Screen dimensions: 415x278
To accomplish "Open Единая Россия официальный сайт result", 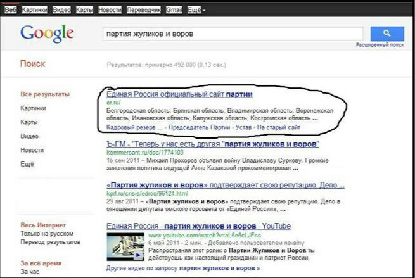I will (179, 94).
